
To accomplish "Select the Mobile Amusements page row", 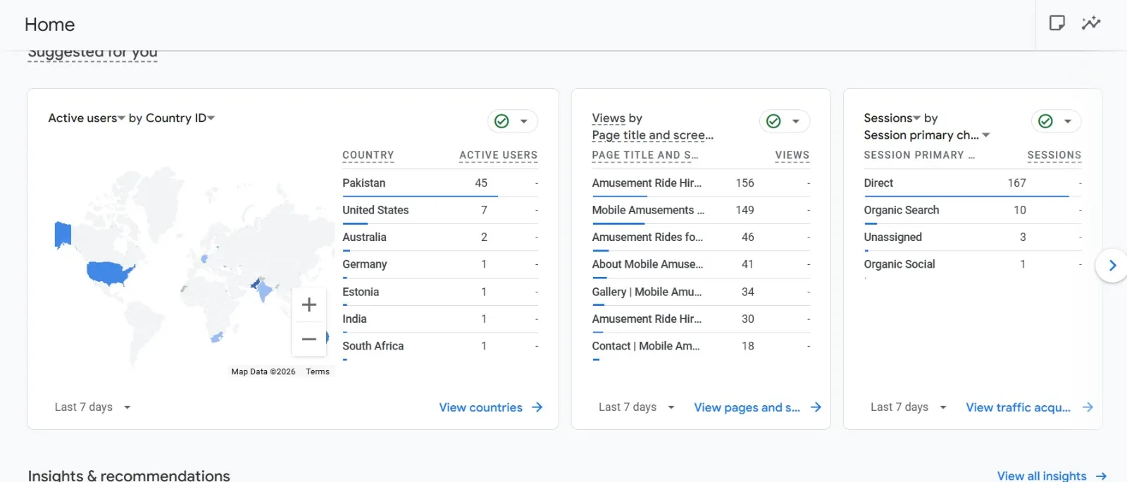I will pos(701,210).
